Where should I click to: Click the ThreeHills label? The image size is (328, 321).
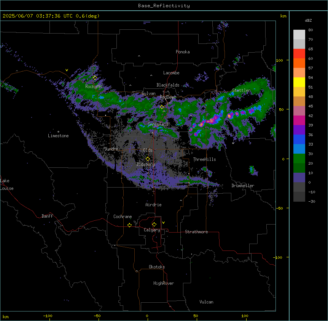pyautogui.click(x=204, y=159)
